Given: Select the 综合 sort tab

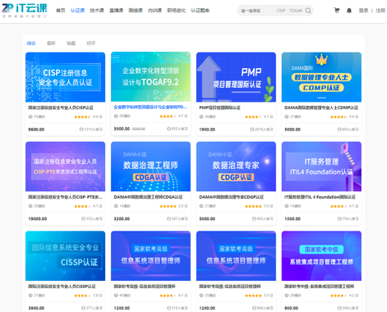Looking at the screenshot, I should pos(31,43).
